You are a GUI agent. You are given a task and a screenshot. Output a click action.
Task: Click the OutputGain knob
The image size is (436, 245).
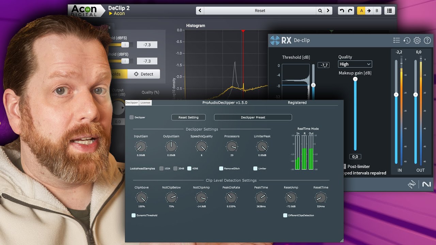(x=171, y=147)
